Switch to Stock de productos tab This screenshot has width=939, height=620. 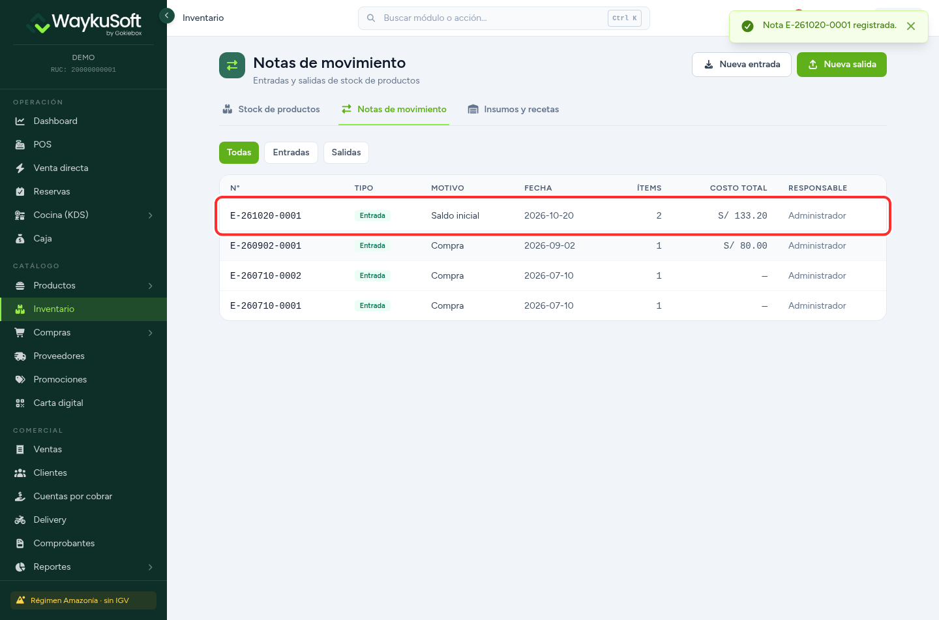click(x=271, y=110)
